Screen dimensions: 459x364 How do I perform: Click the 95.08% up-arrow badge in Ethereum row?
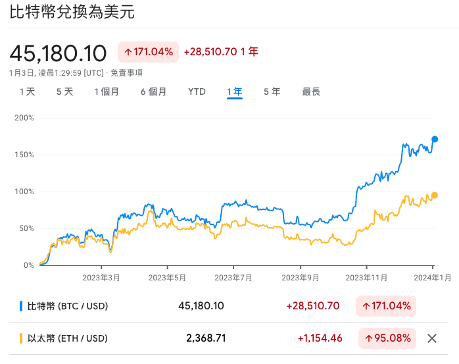coord(386,338)
